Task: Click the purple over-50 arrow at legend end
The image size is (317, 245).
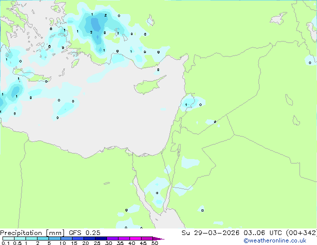Action: pyautogui.click(x=158, y=238)
